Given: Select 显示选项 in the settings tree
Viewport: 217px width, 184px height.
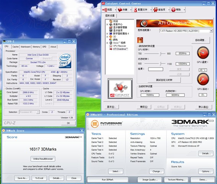Looking at the screenshot, I should click(x=118, y=30).
